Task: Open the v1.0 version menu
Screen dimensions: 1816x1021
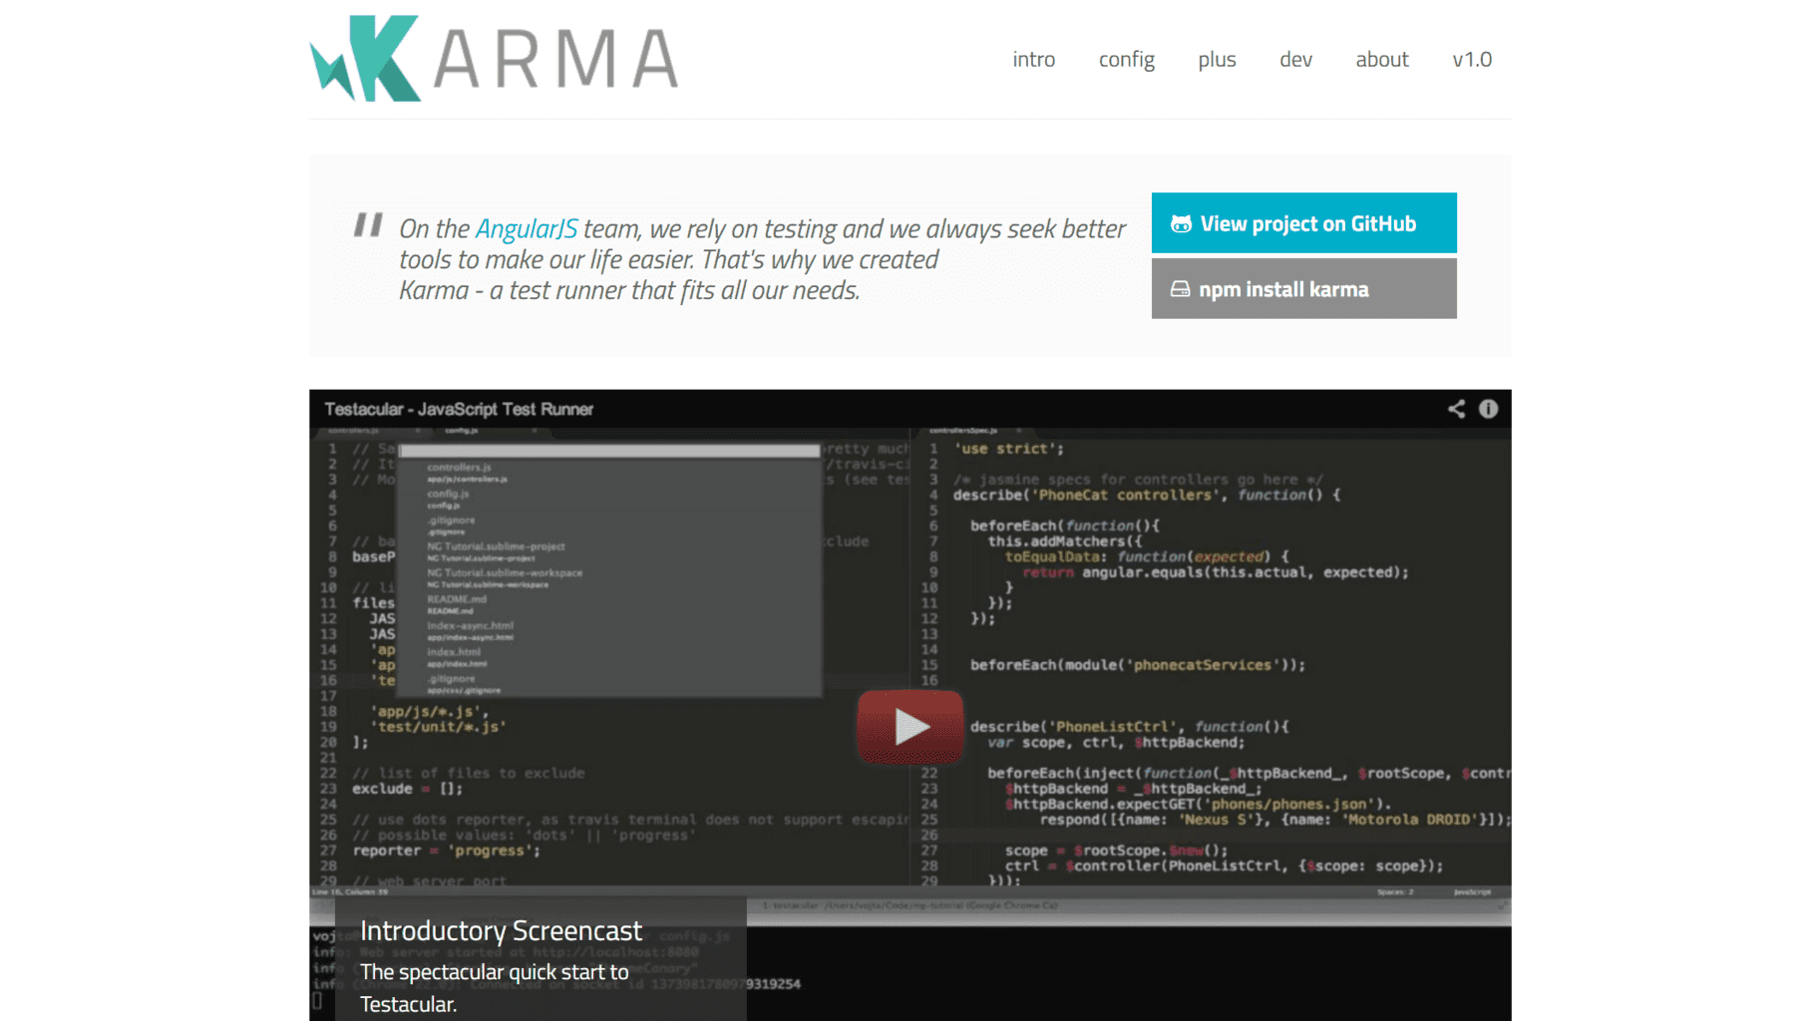Action: [x=1472, y=59]
